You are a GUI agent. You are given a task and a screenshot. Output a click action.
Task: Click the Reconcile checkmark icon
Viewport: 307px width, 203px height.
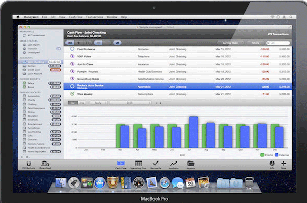click(156, 163)
